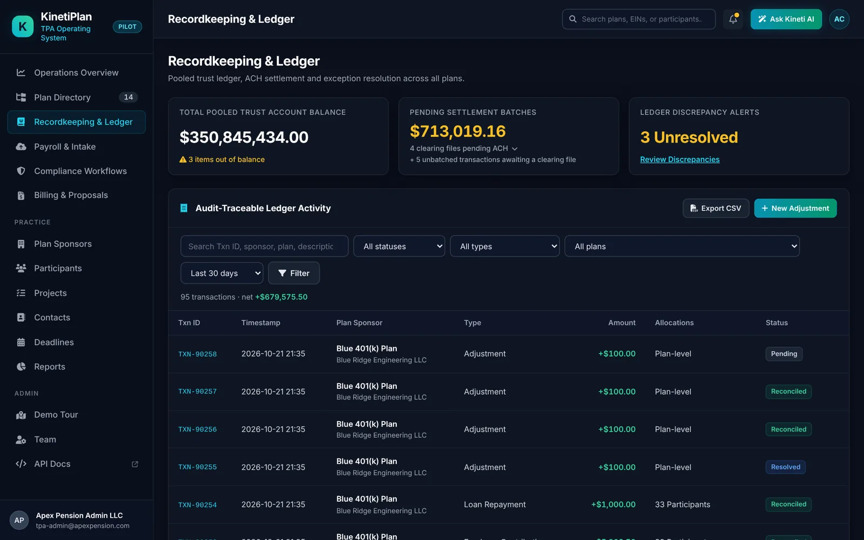This screenshot has height=540, width=864.
Task: Click the Projects checklist icon
Action: coord(21,293)
